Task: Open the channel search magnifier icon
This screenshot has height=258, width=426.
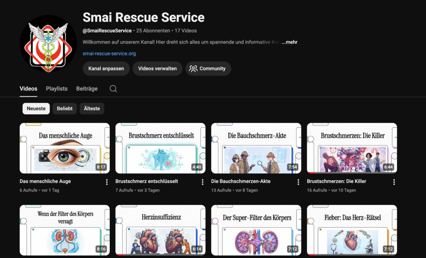Action: coord(113,89)
